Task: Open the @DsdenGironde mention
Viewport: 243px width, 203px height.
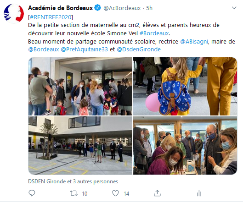Action: 139,49
